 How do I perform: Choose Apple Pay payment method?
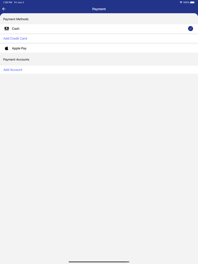coord(99,48)
